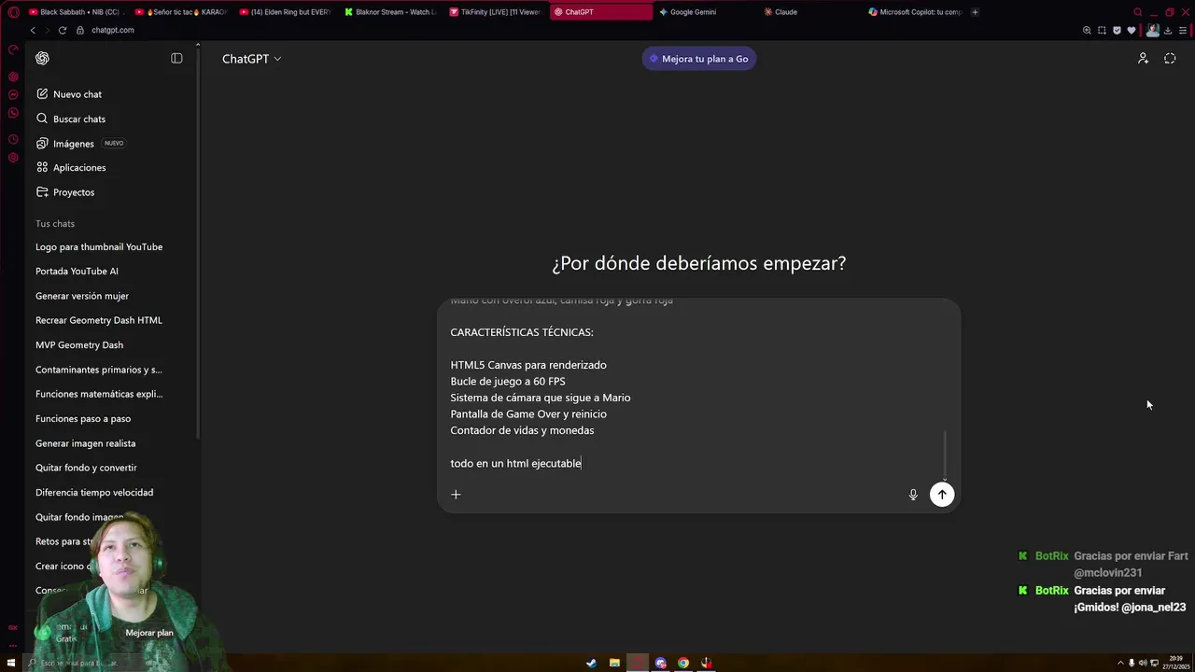Click the Mejora tu plan a Go button
This screenshot has height=672, width=1195.
coord(699,59)
